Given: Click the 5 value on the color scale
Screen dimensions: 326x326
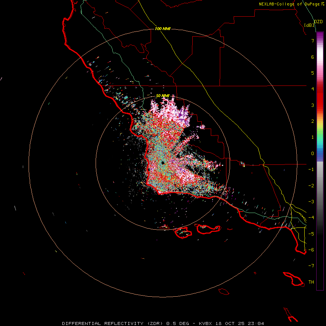Looking at the screenshot, I should pos(313,73).
